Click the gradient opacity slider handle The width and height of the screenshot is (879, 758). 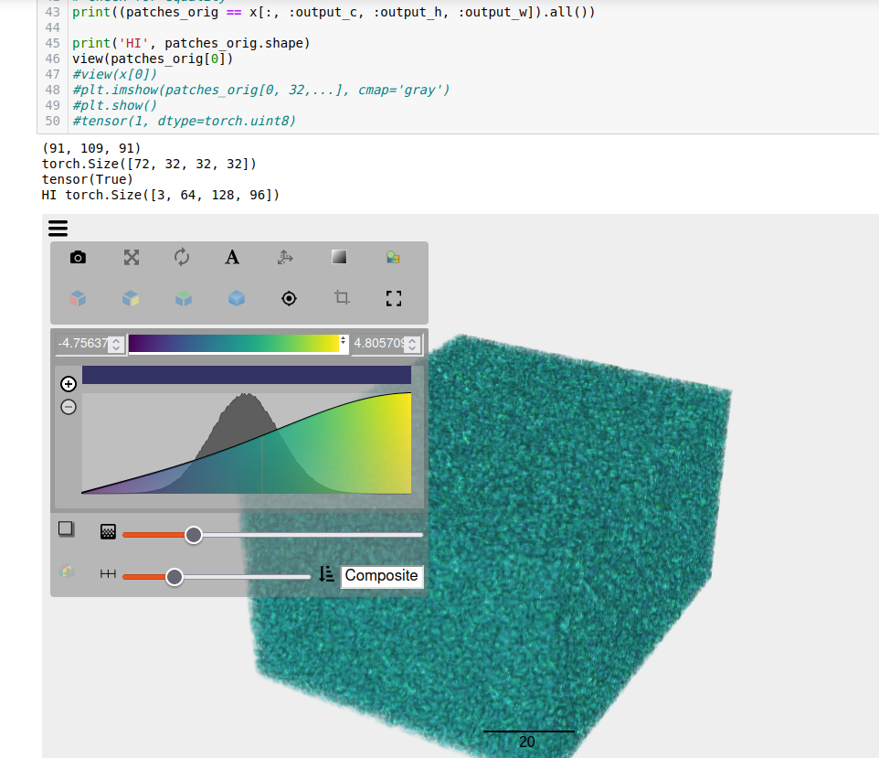click(194, 535)
